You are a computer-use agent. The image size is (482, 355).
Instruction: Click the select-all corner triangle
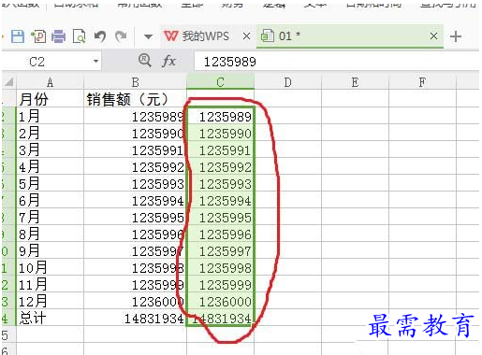tap(8, 82)
